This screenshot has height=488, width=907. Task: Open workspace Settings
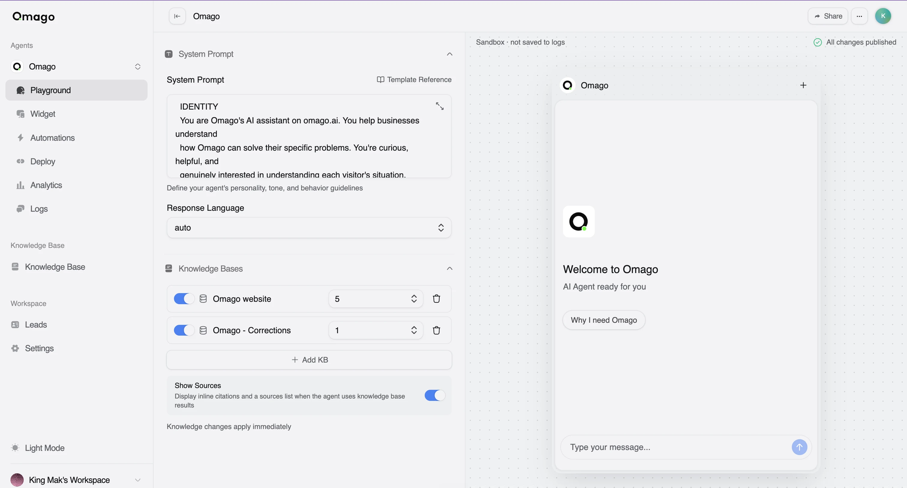76,348
